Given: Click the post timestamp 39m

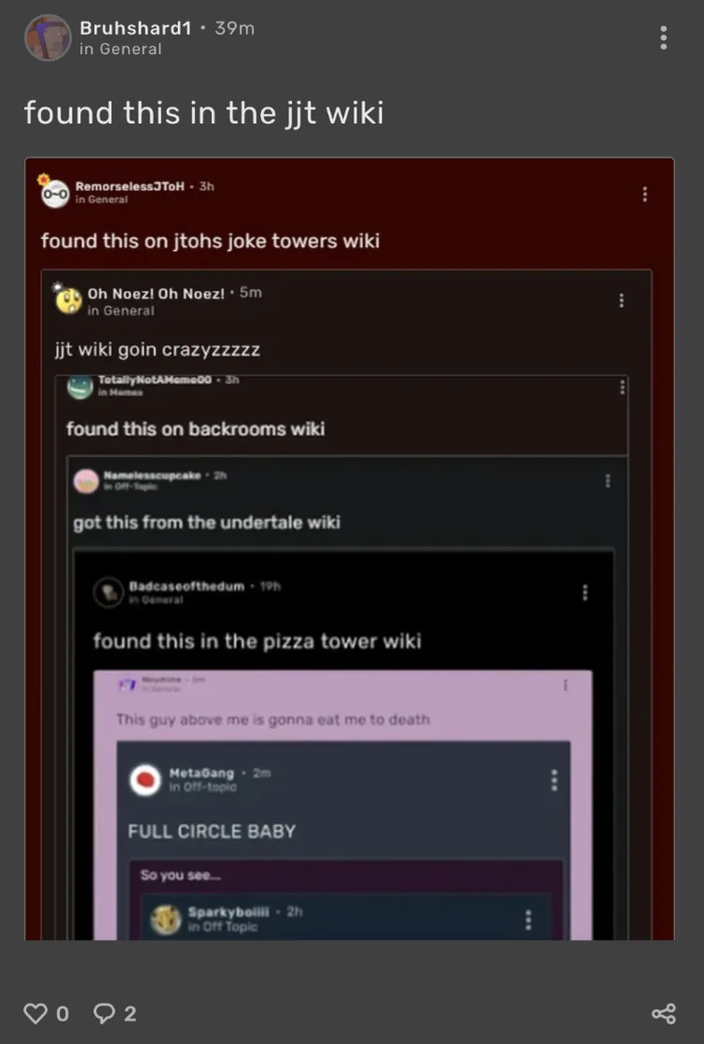Looking at the screenshot, I should (234, 28).
